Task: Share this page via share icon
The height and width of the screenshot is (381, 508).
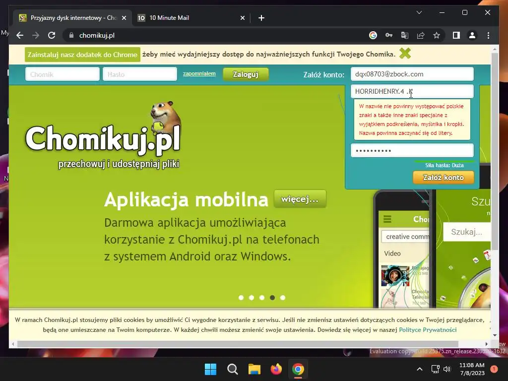Action: (x=421, y=35)
